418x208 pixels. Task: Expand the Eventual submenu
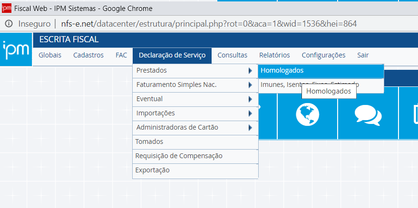click(x=250, y=99)
